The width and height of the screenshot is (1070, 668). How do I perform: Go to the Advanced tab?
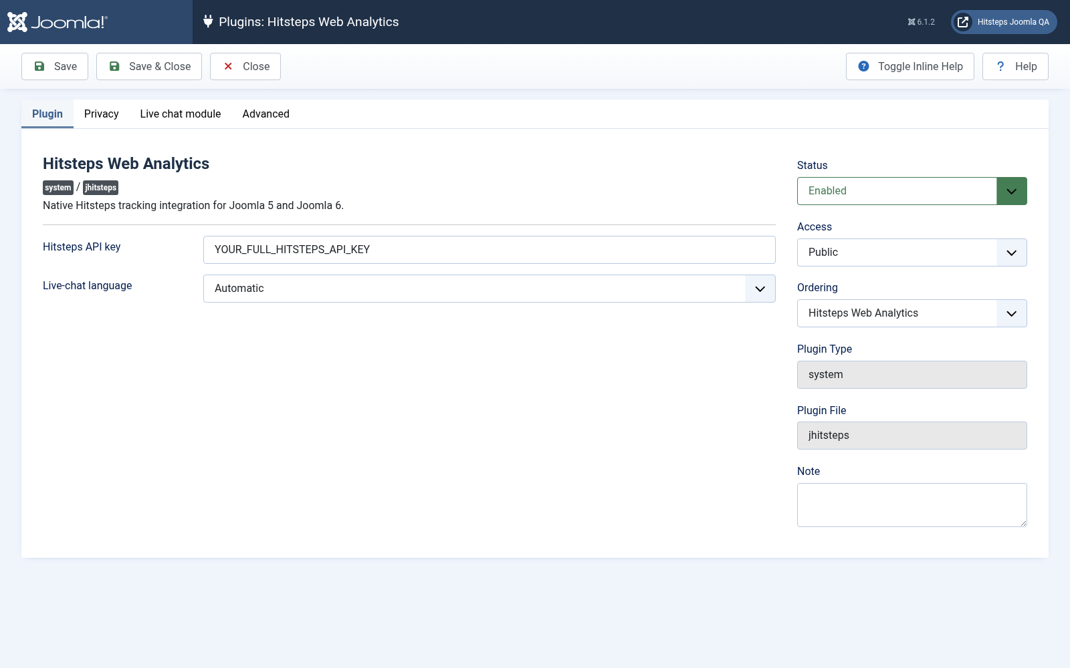[266, 114]
